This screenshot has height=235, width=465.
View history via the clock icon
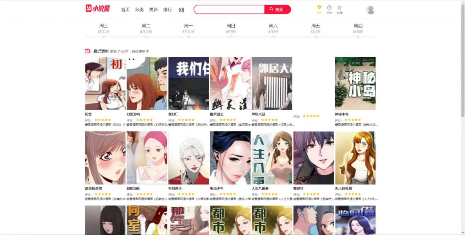click(329, 8)
